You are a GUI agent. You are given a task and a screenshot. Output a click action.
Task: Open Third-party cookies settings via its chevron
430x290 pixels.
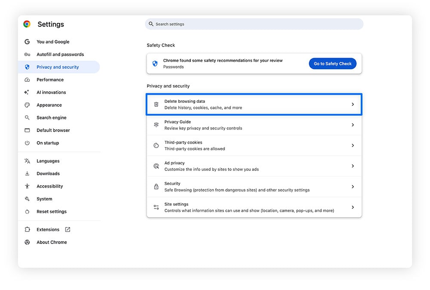click(353, 145)
